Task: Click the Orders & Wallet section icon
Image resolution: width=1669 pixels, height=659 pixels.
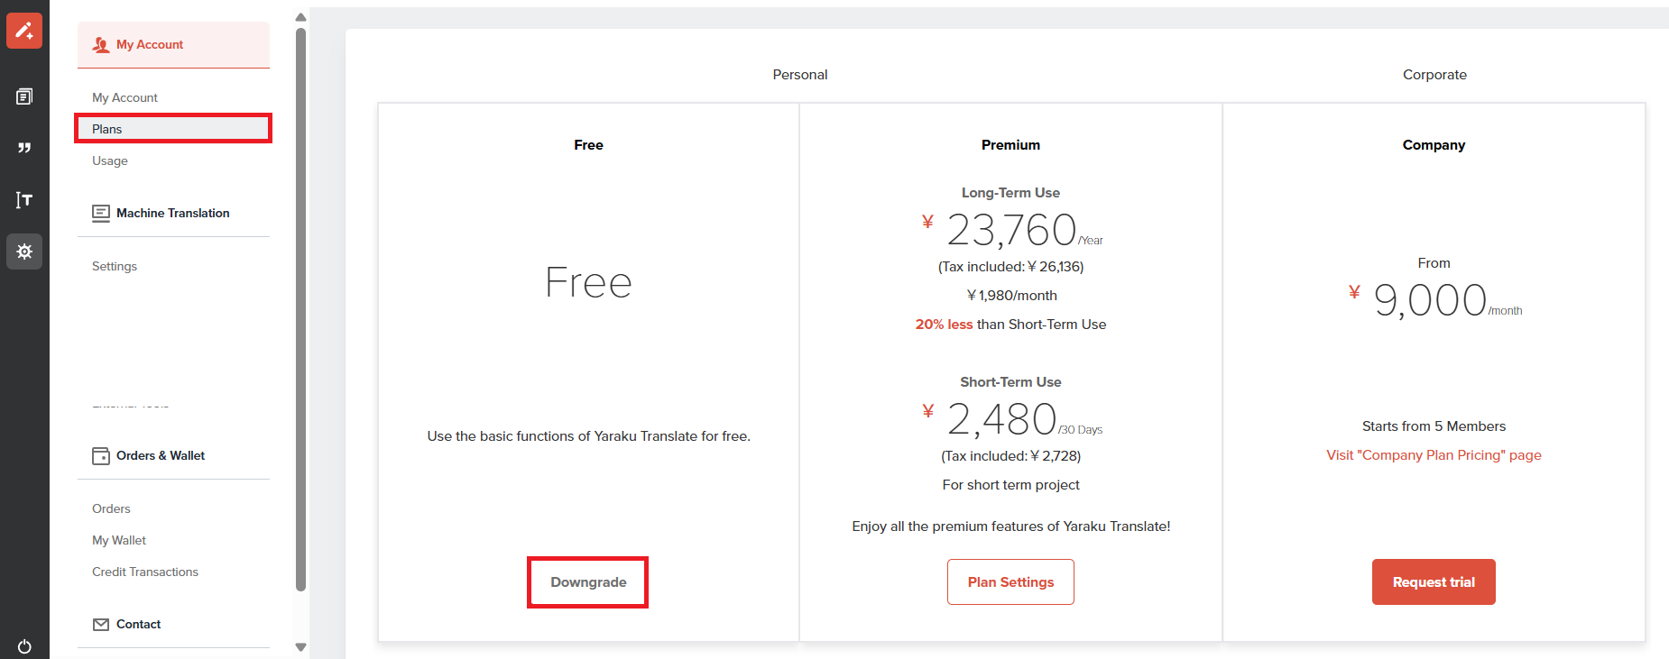Action: [101, 456]
